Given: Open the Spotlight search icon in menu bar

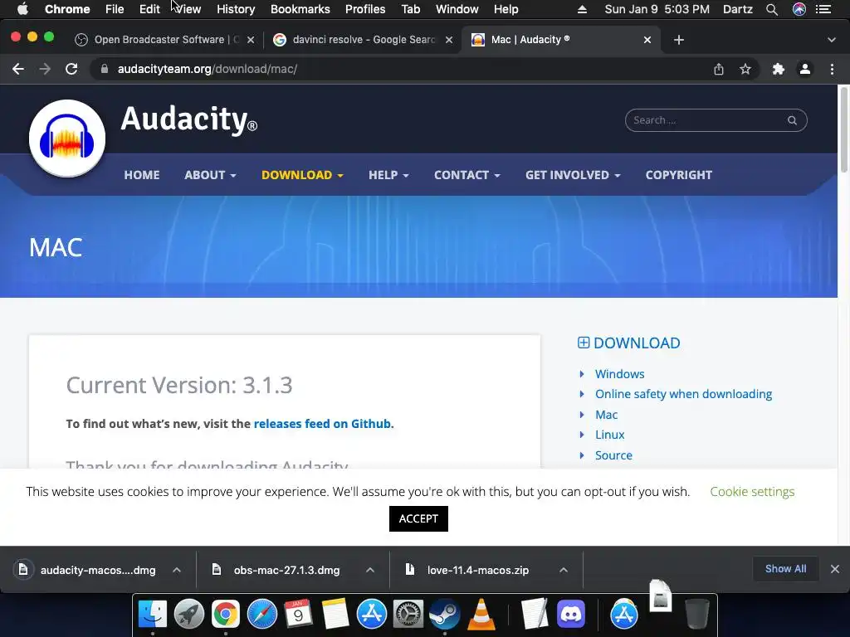Looking at the screenshot, I should (772, 9).
